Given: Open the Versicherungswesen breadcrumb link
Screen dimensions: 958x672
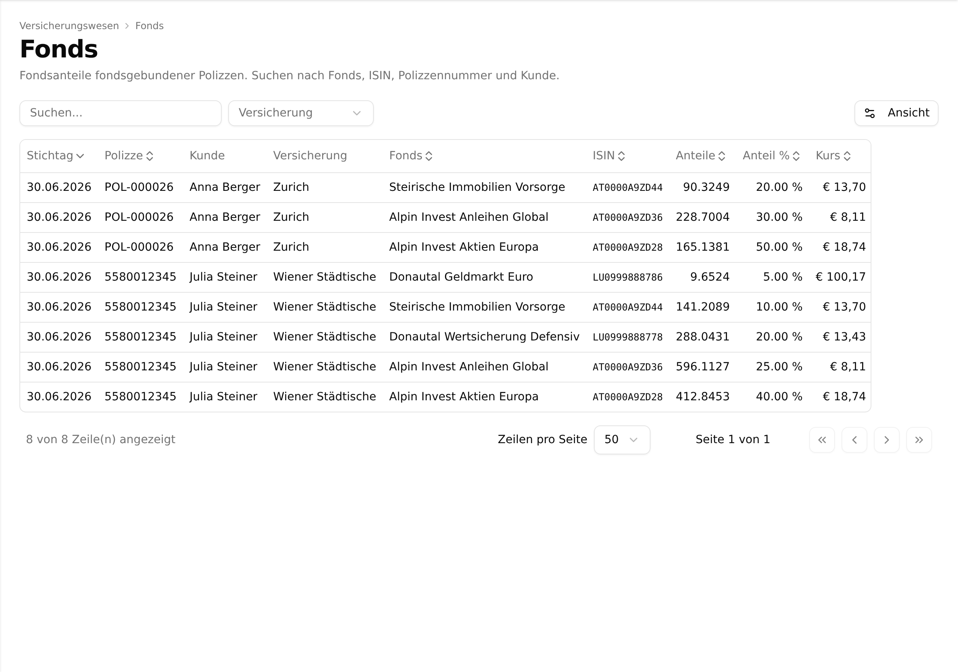Looking at the screenshot, I should point(69,26).
